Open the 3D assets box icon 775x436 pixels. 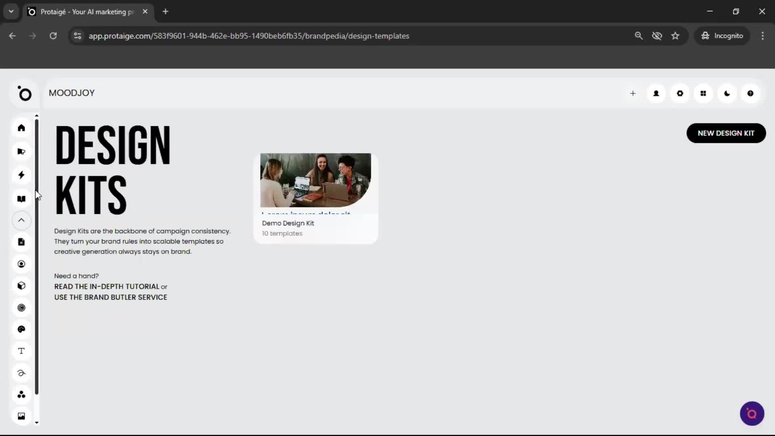click(x=21, y=285)
